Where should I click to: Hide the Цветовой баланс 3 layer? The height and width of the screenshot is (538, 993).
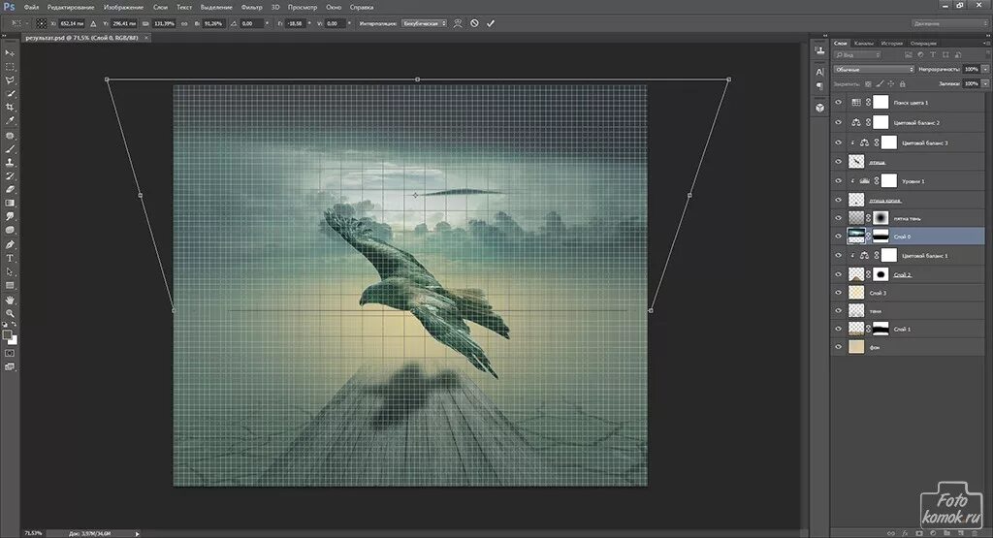839,143
